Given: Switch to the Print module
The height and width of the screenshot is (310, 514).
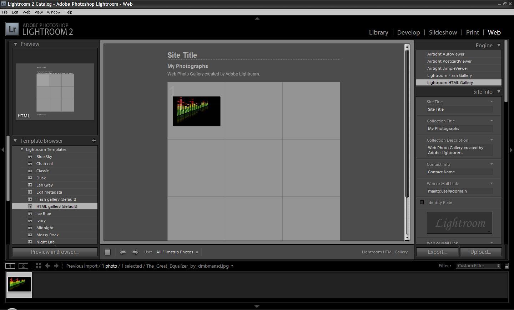Looking at the screenshot, I should tap(472, 32).
